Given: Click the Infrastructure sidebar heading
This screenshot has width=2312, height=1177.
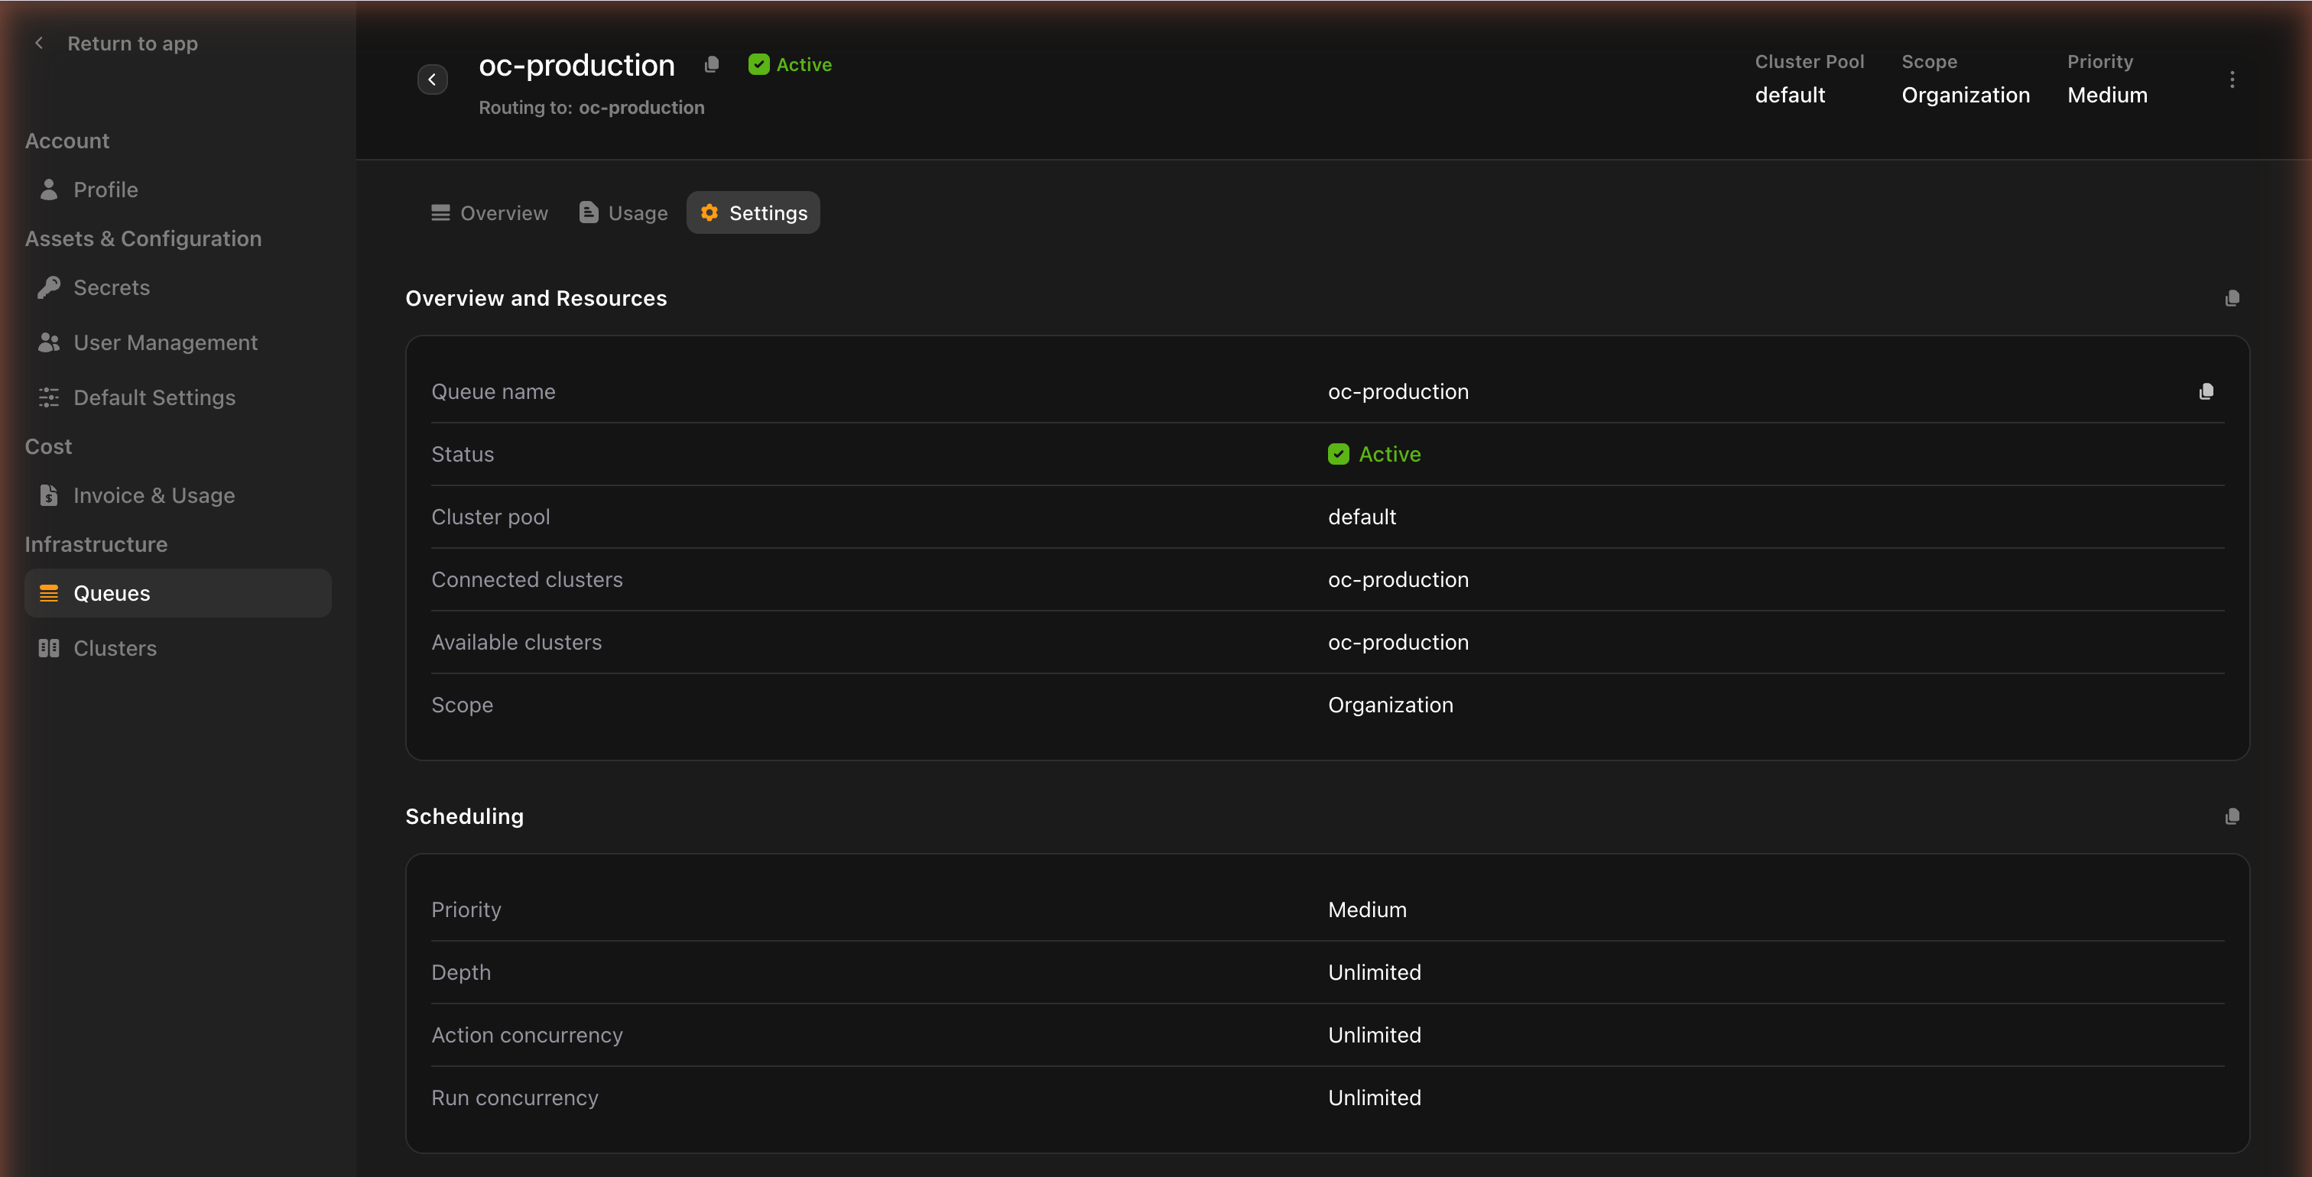Looking at the screenshot, I should pyautogui.click(x=96, y=544).
